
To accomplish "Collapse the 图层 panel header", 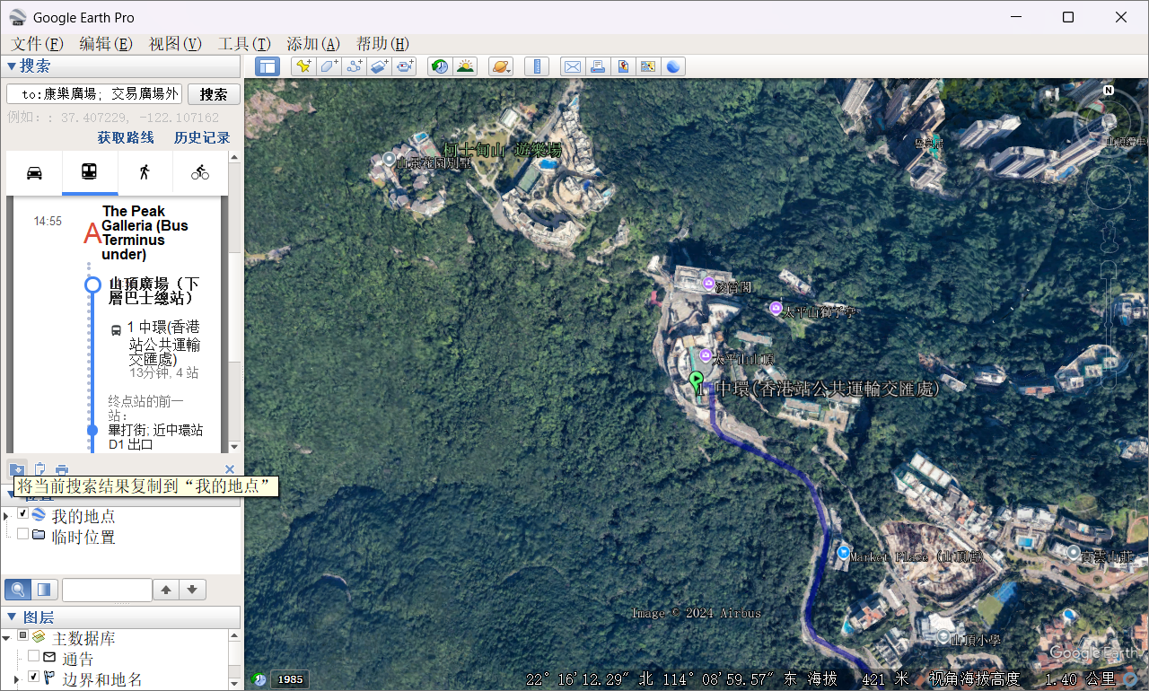I will point(121,617).
